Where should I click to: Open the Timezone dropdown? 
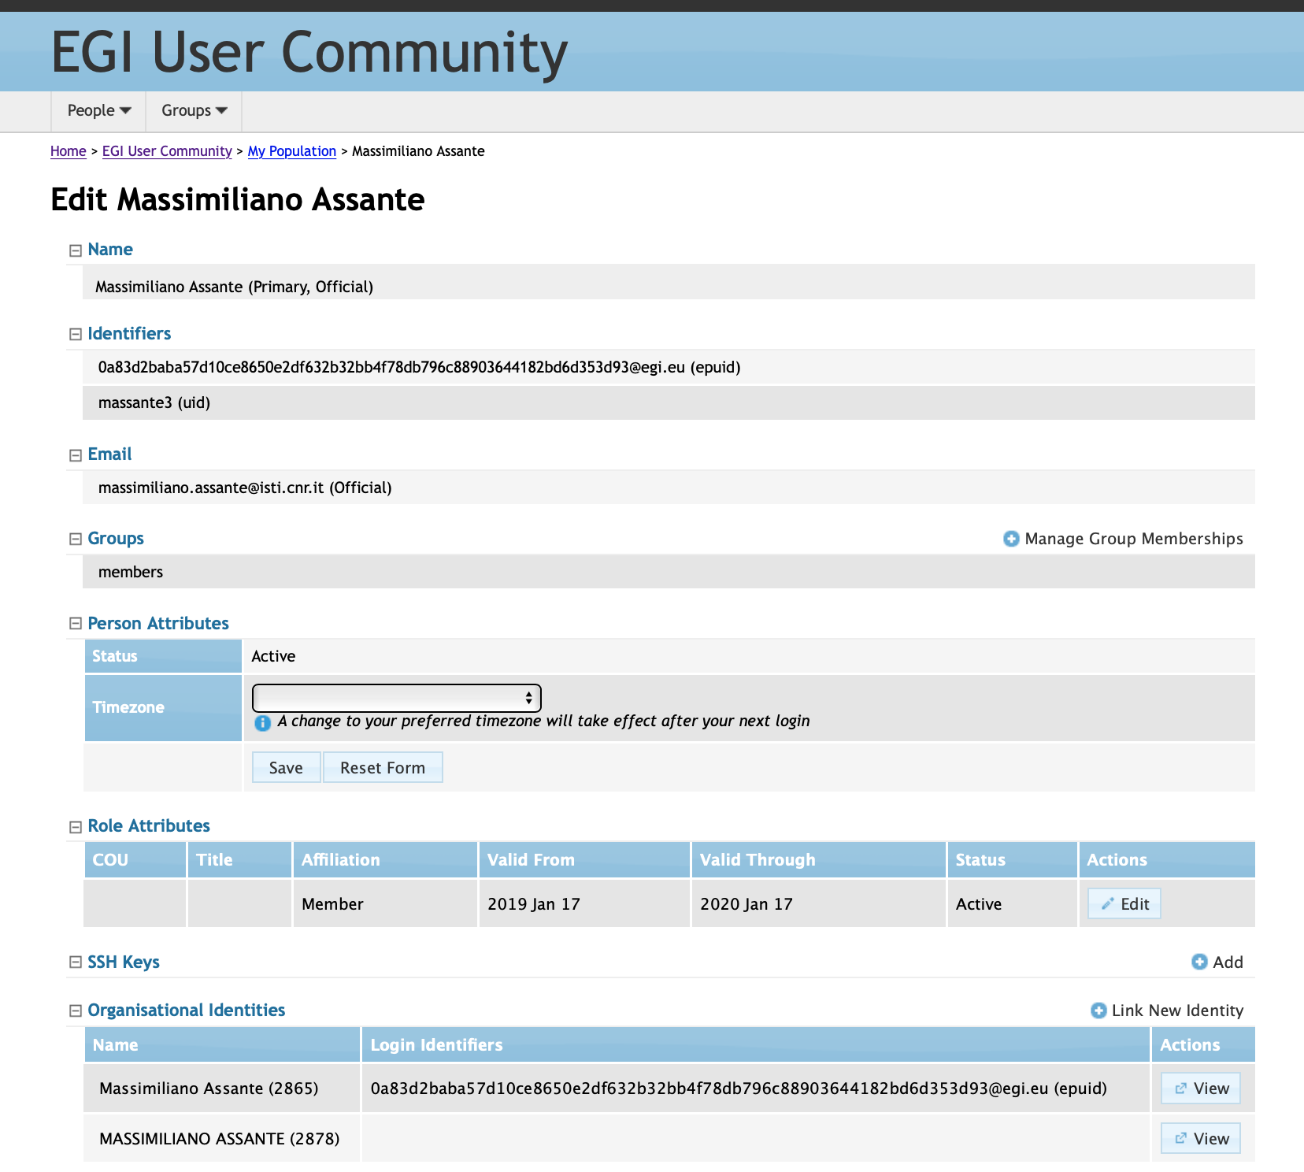click(x=396, y=698)
